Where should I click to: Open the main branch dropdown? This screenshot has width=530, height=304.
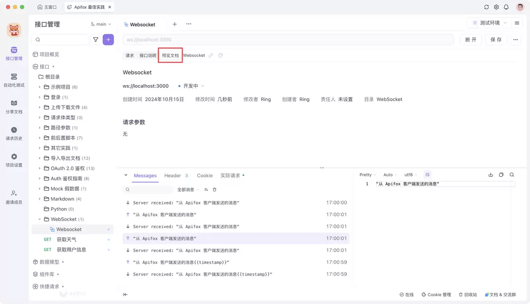pyautogui.click(x=101, y=24)
